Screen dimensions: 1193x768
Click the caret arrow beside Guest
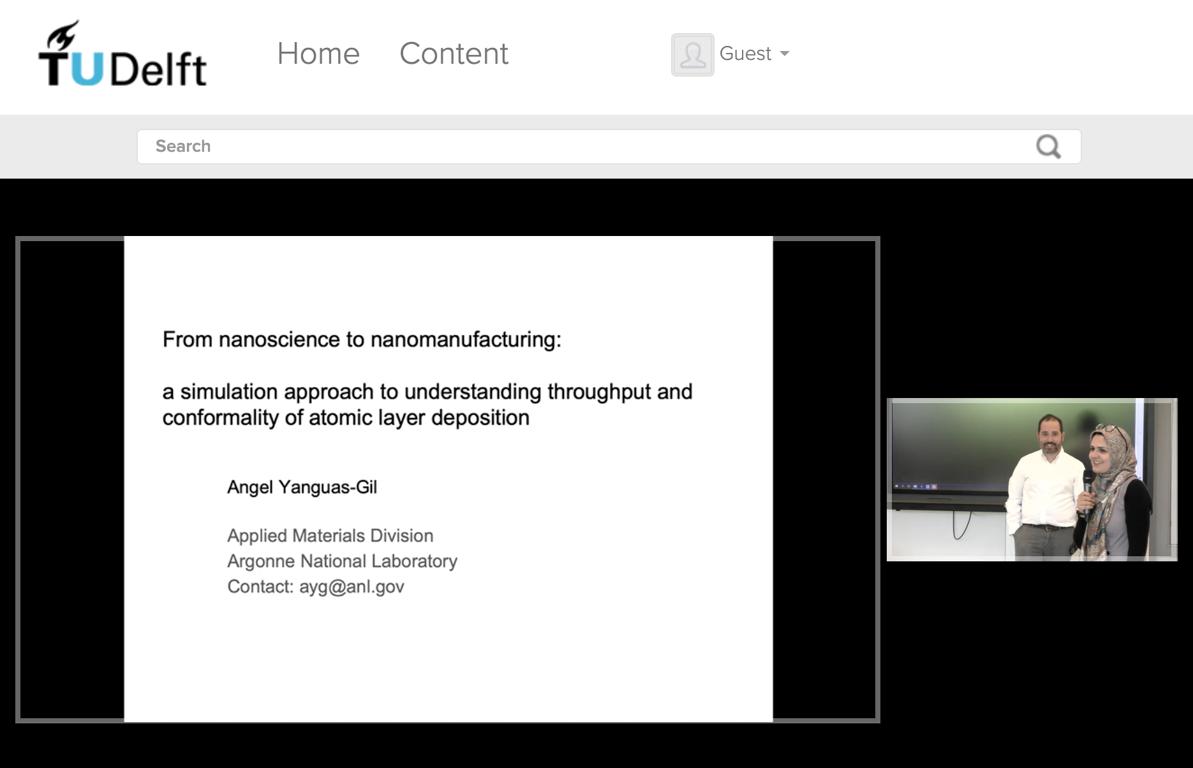[x=785, y=54]
